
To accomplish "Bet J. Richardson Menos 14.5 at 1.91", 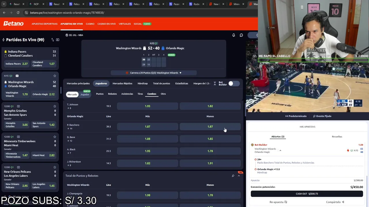I will 210,163.
